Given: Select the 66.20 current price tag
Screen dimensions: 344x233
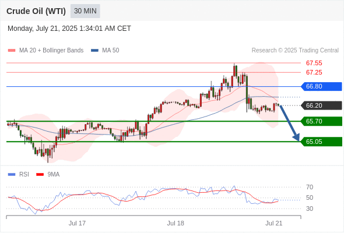Looking at the screenshot, I should 321,105.
